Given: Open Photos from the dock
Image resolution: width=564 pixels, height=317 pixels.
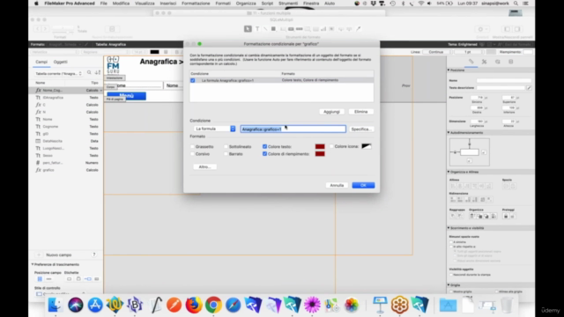Looking at the screenshot, I should point(352,305).
